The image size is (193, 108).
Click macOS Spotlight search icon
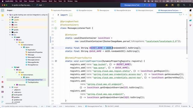(175, 1)
